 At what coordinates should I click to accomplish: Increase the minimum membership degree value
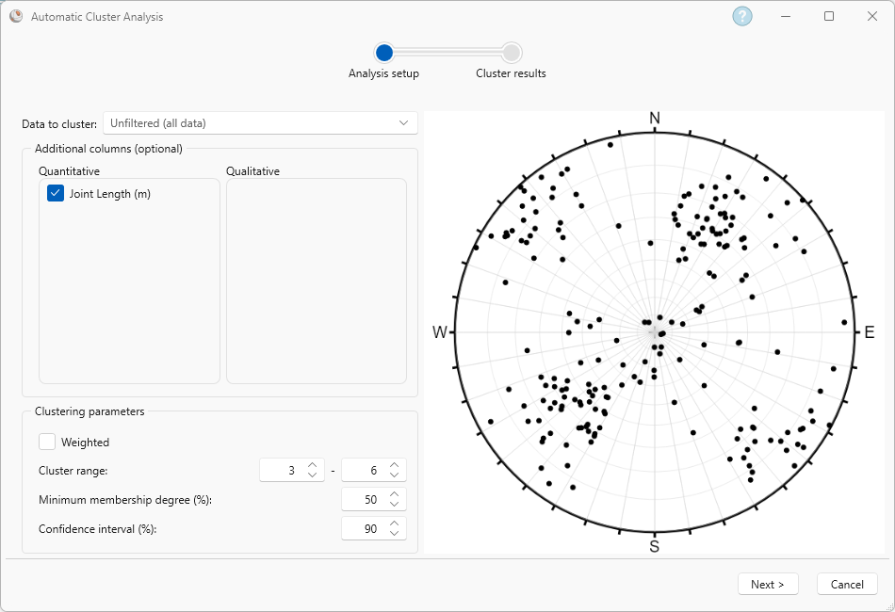[x=395, y=494]
